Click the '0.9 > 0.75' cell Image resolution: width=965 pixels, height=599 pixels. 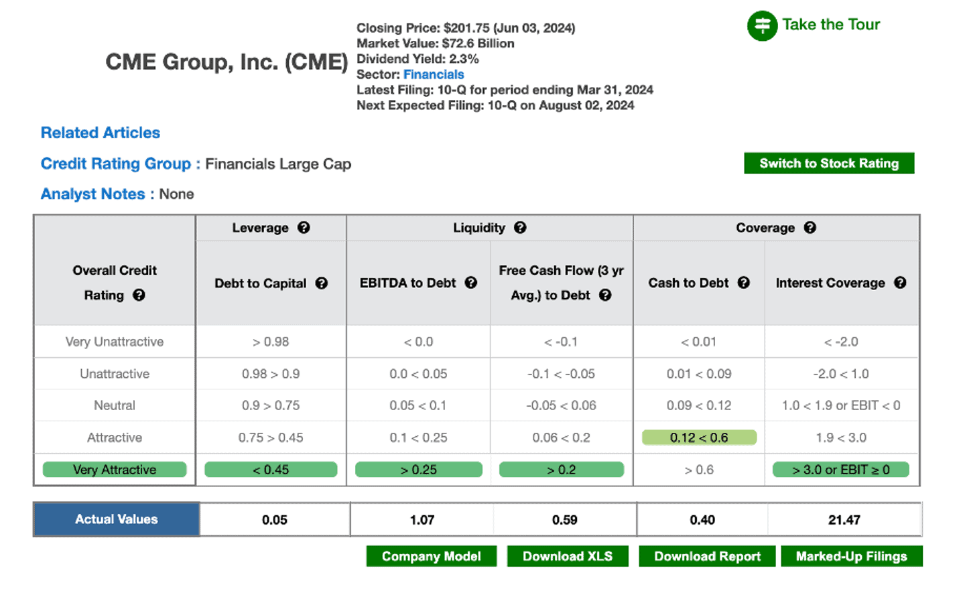coord(271,405)
